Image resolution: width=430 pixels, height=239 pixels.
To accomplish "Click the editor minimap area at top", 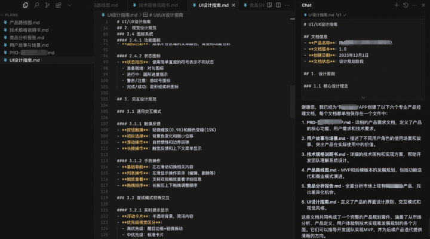I will 292,19.
